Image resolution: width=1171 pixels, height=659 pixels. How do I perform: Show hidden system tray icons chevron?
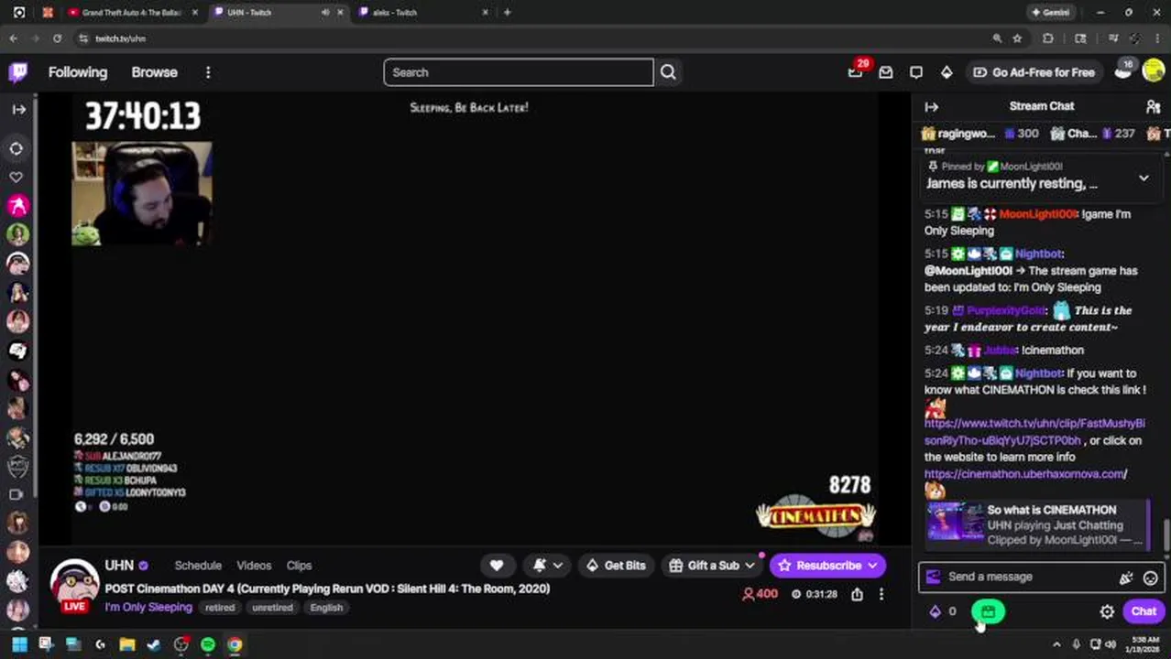tap(1056, 645)
